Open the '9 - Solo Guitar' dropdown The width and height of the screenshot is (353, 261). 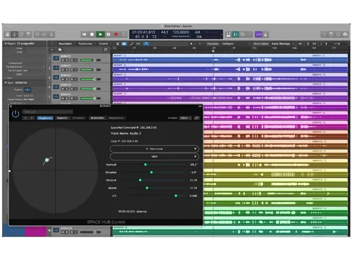pos(154,148)
